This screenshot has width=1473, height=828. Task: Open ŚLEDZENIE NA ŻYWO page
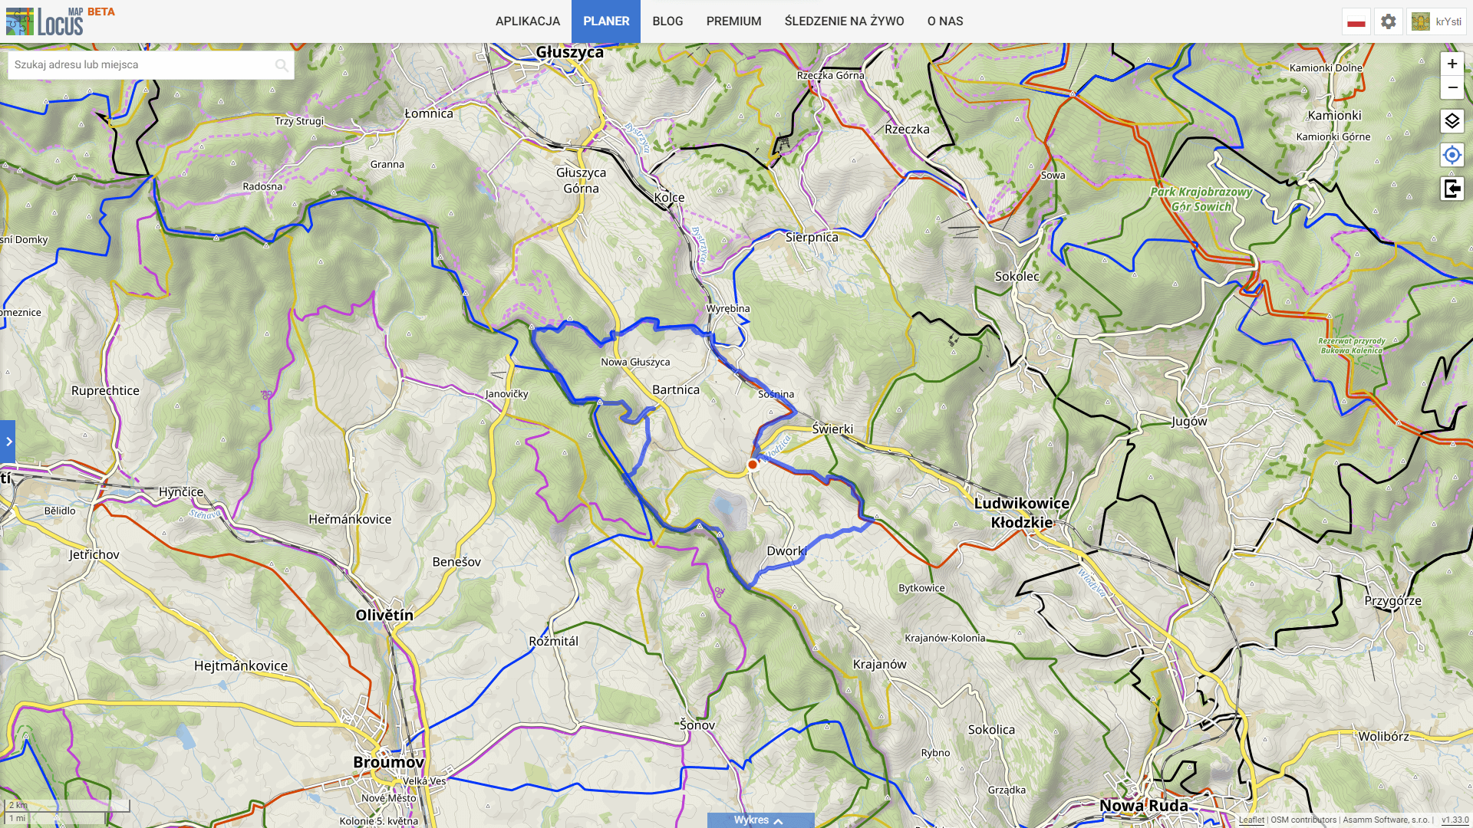[844, 21]
